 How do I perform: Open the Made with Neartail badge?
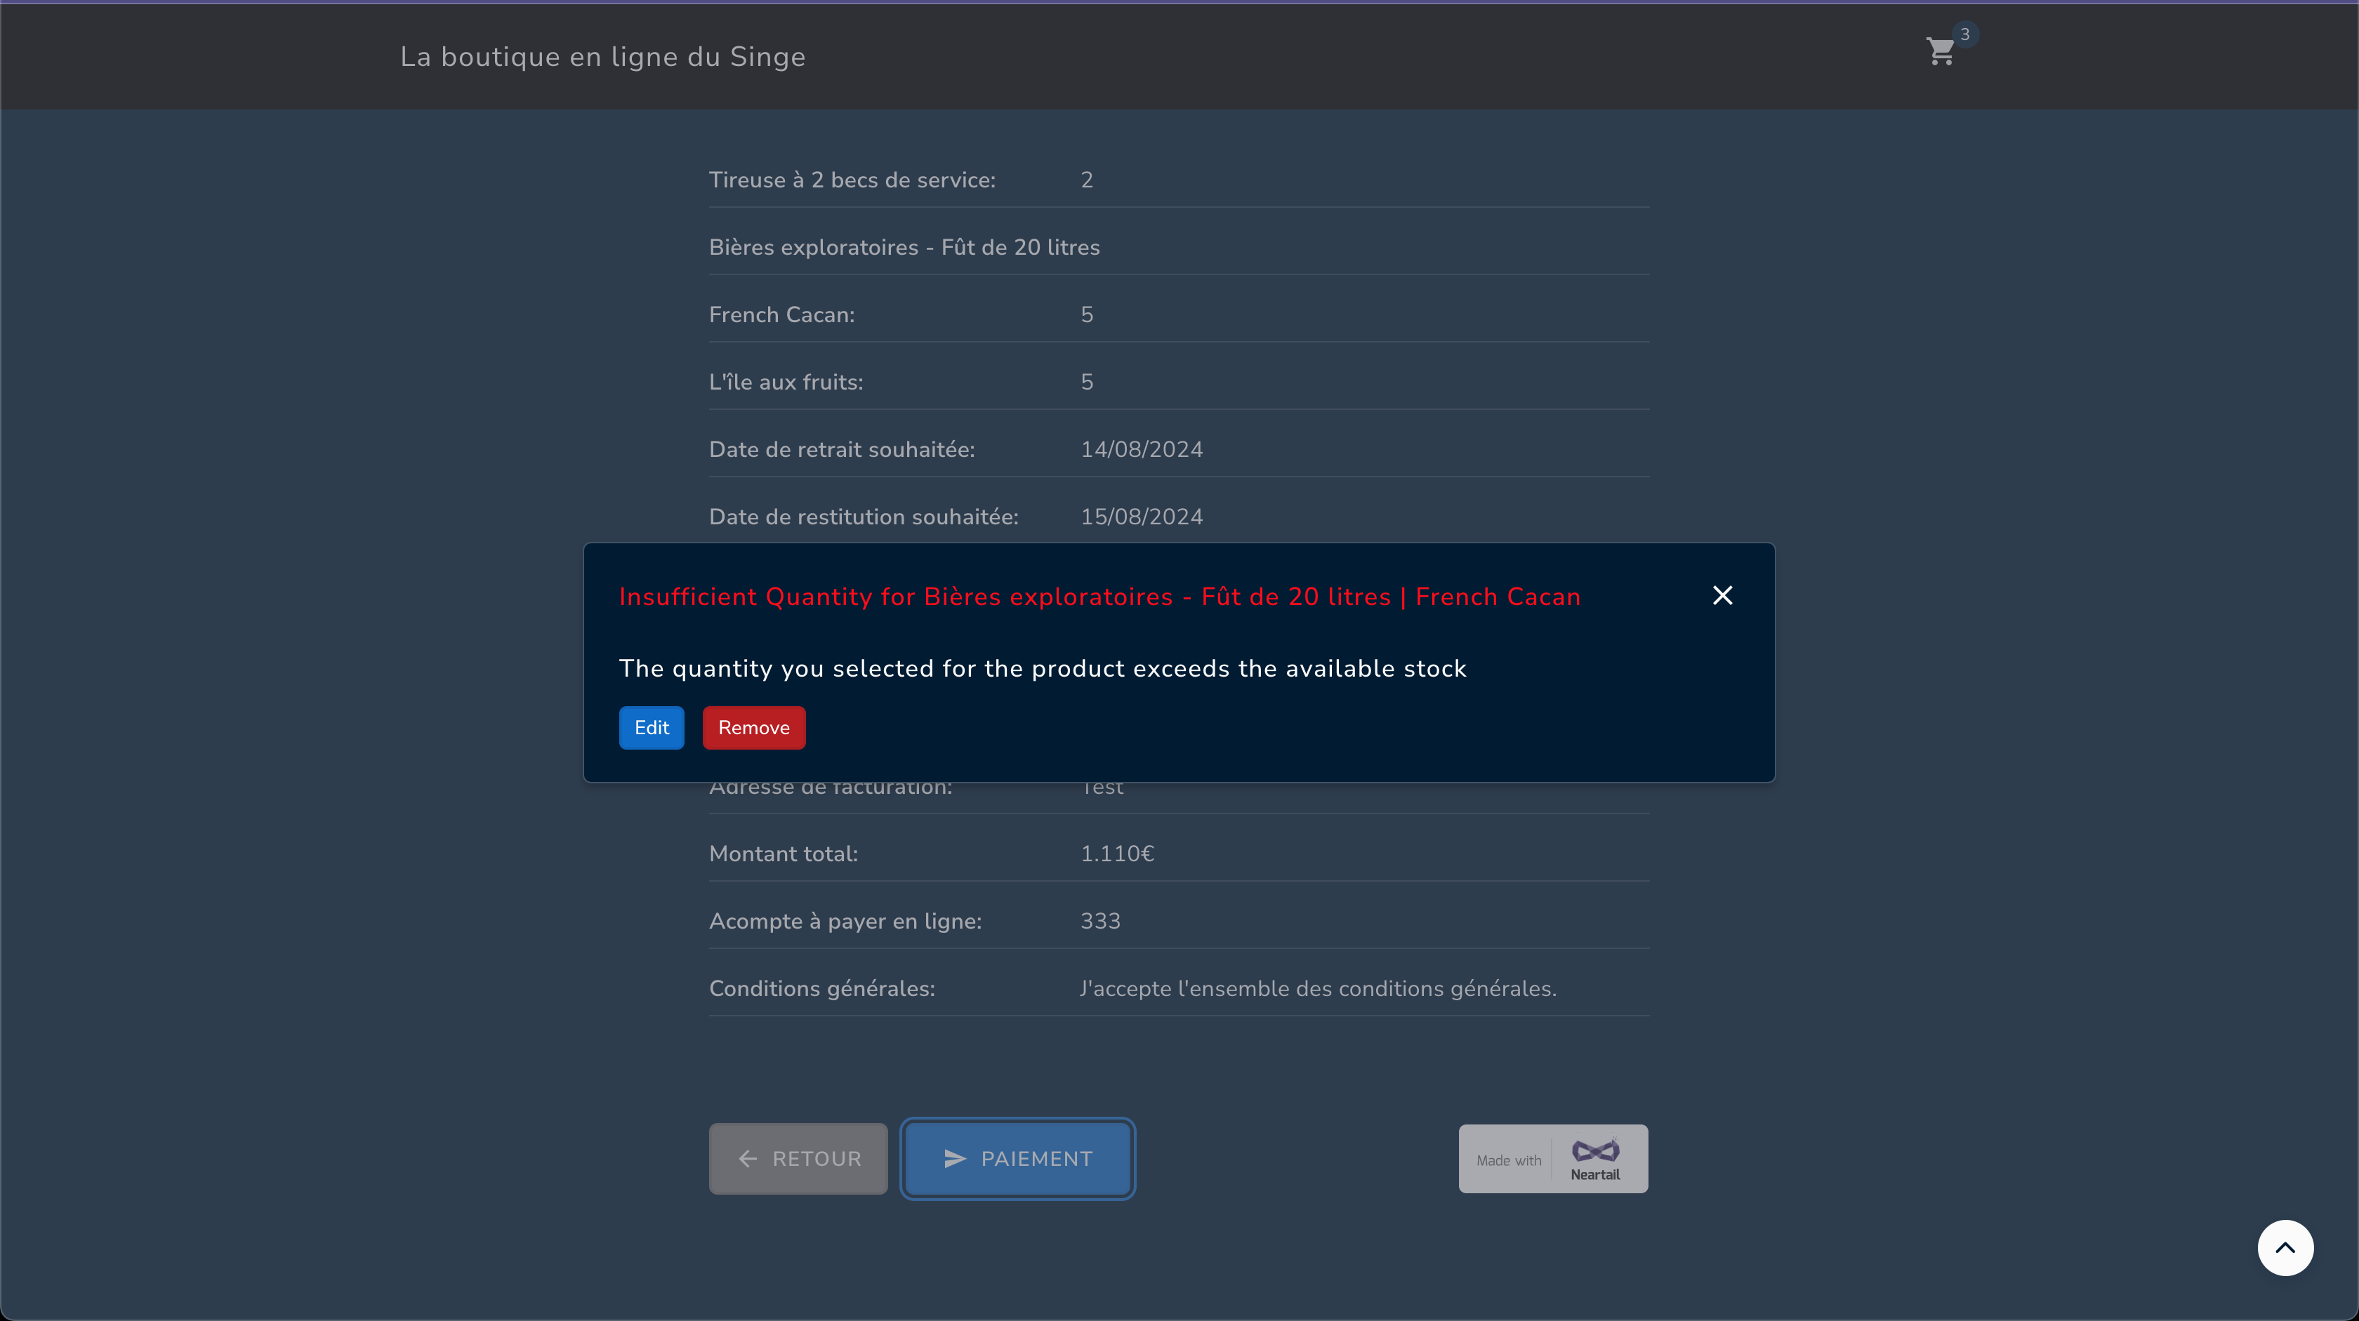coord(1552,1159)
